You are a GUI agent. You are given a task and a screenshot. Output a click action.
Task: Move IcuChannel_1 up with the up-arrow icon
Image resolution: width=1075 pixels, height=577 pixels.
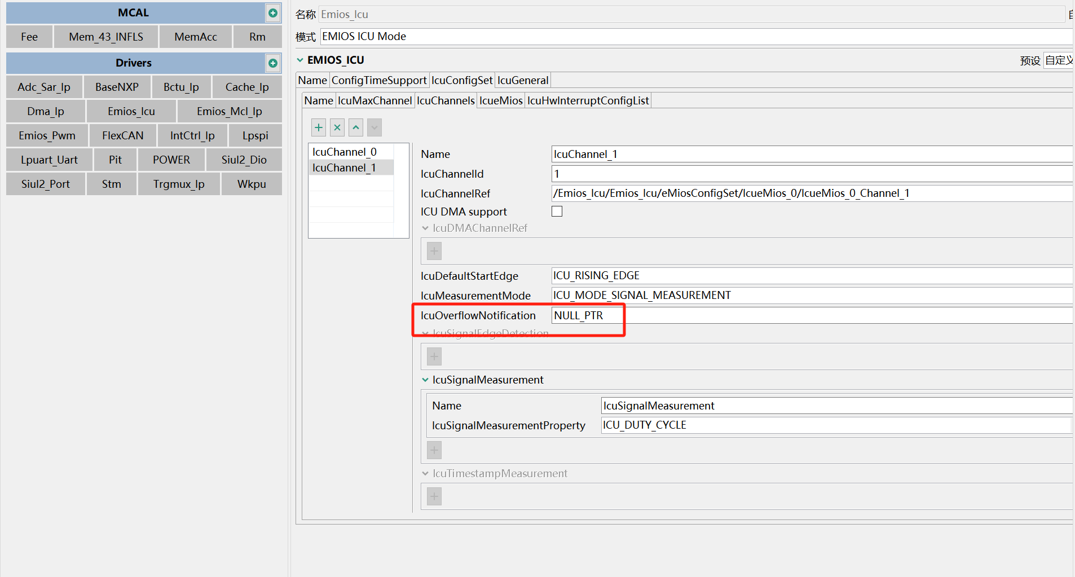coord(355,127)
